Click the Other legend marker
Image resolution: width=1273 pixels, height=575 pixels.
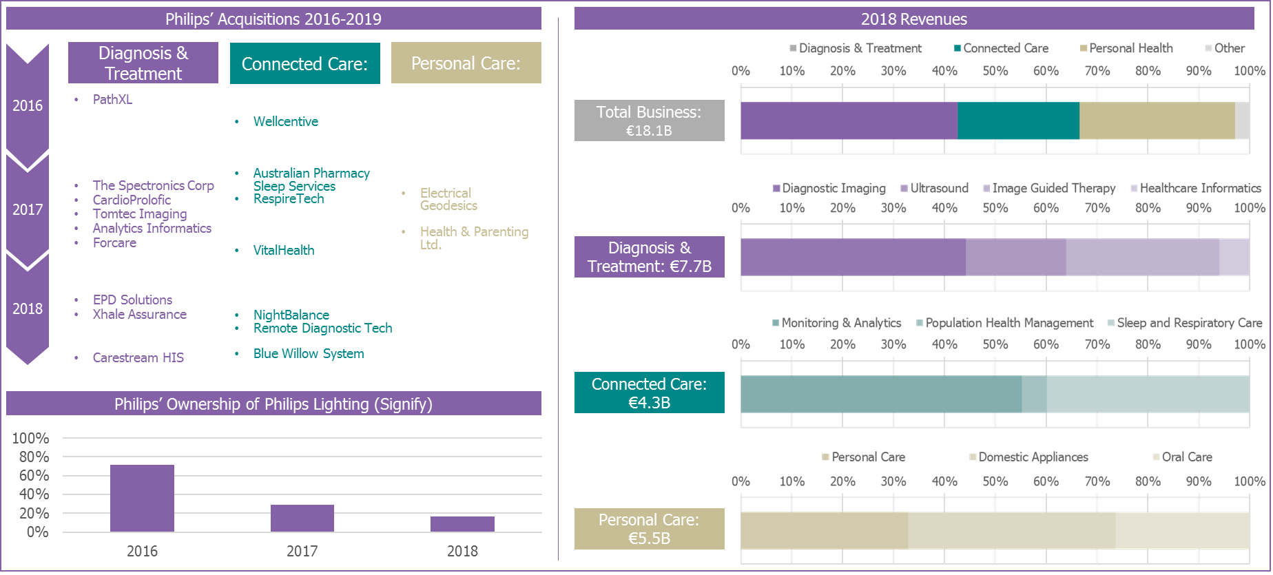pos(1209,48)
